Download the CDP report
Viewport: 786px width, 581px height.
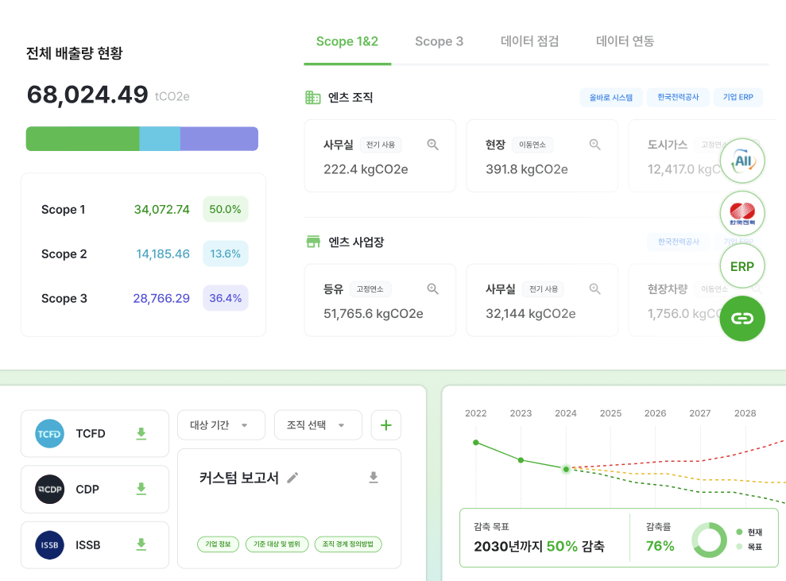[x=141, y=489]
